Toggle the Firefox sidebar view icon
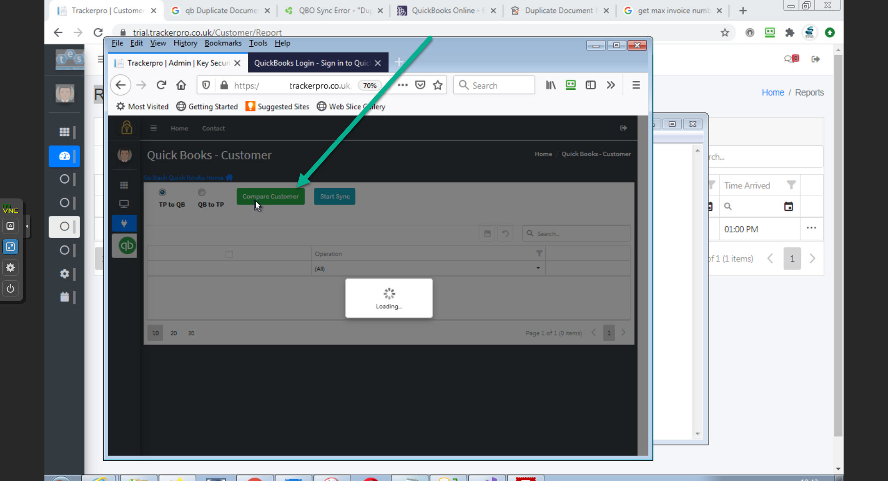 click(591, 85)
